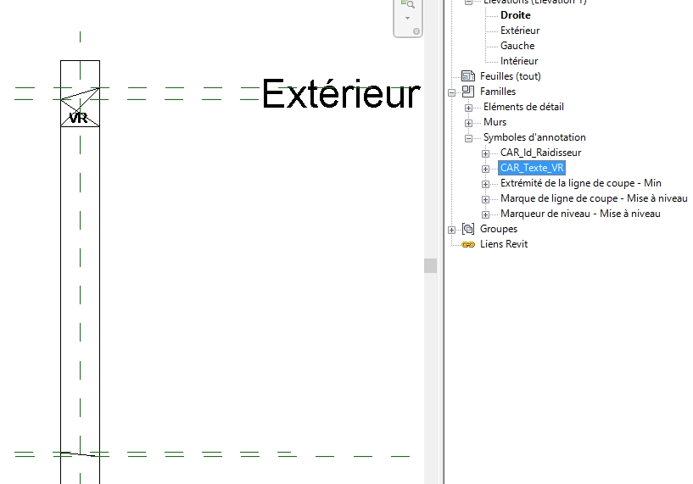Open the Intérieur elevation view

click(518, 61)
